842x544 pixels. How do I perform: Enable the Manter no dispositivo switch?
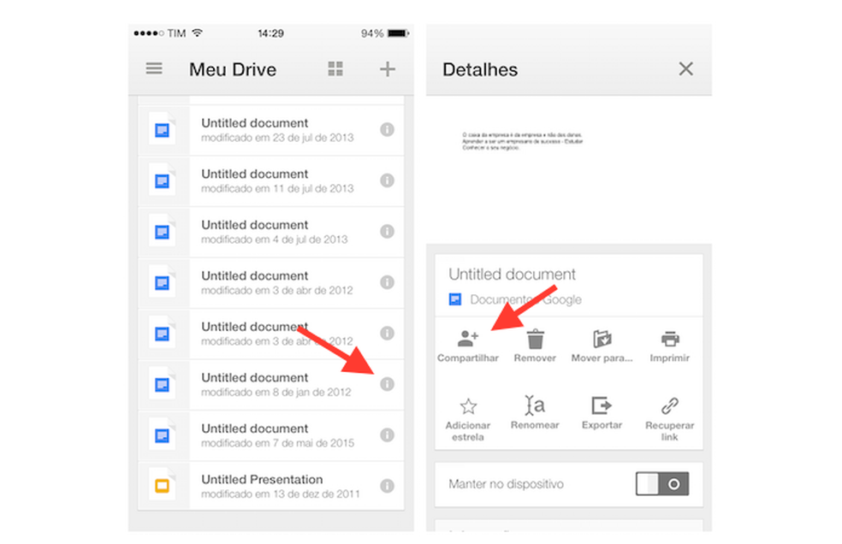662,484
